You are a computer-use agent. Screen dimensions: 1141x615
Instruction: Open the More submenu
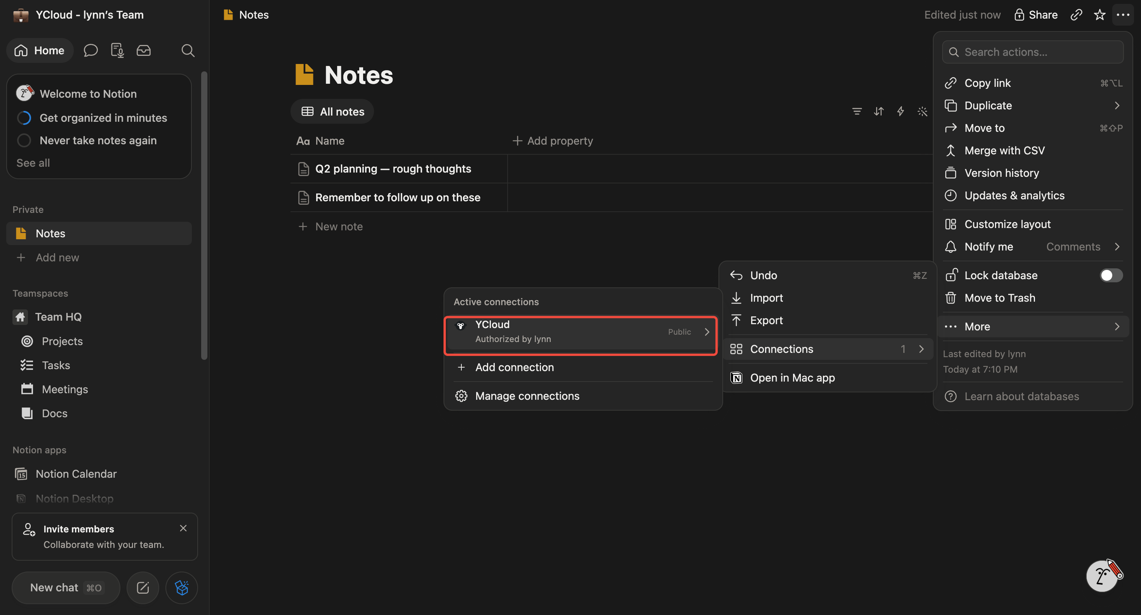(x=1033, y=327)
